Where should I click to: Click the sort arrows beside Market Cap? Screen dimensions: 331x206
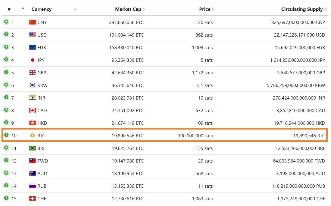tap(144, 9)
